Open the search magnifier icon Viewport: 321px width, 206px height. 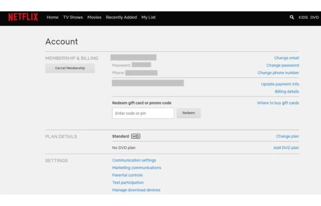[x=292, y=17]
